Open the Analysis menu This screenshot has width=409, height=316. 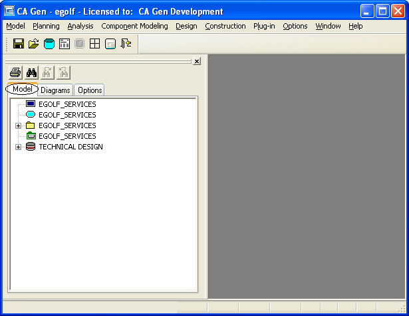click(80, 26)
